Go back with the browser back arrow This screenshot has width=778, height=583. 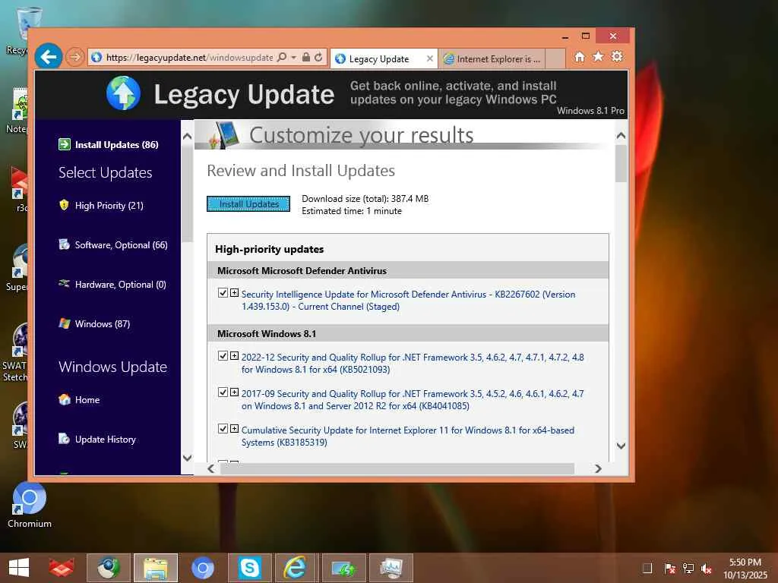[48, 57]
